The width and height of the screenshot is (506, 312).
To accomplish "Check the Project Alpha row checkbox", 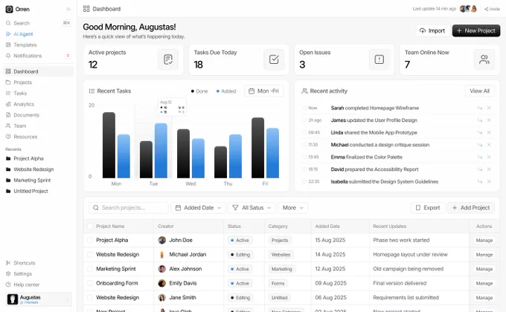I will coord(90,240).
